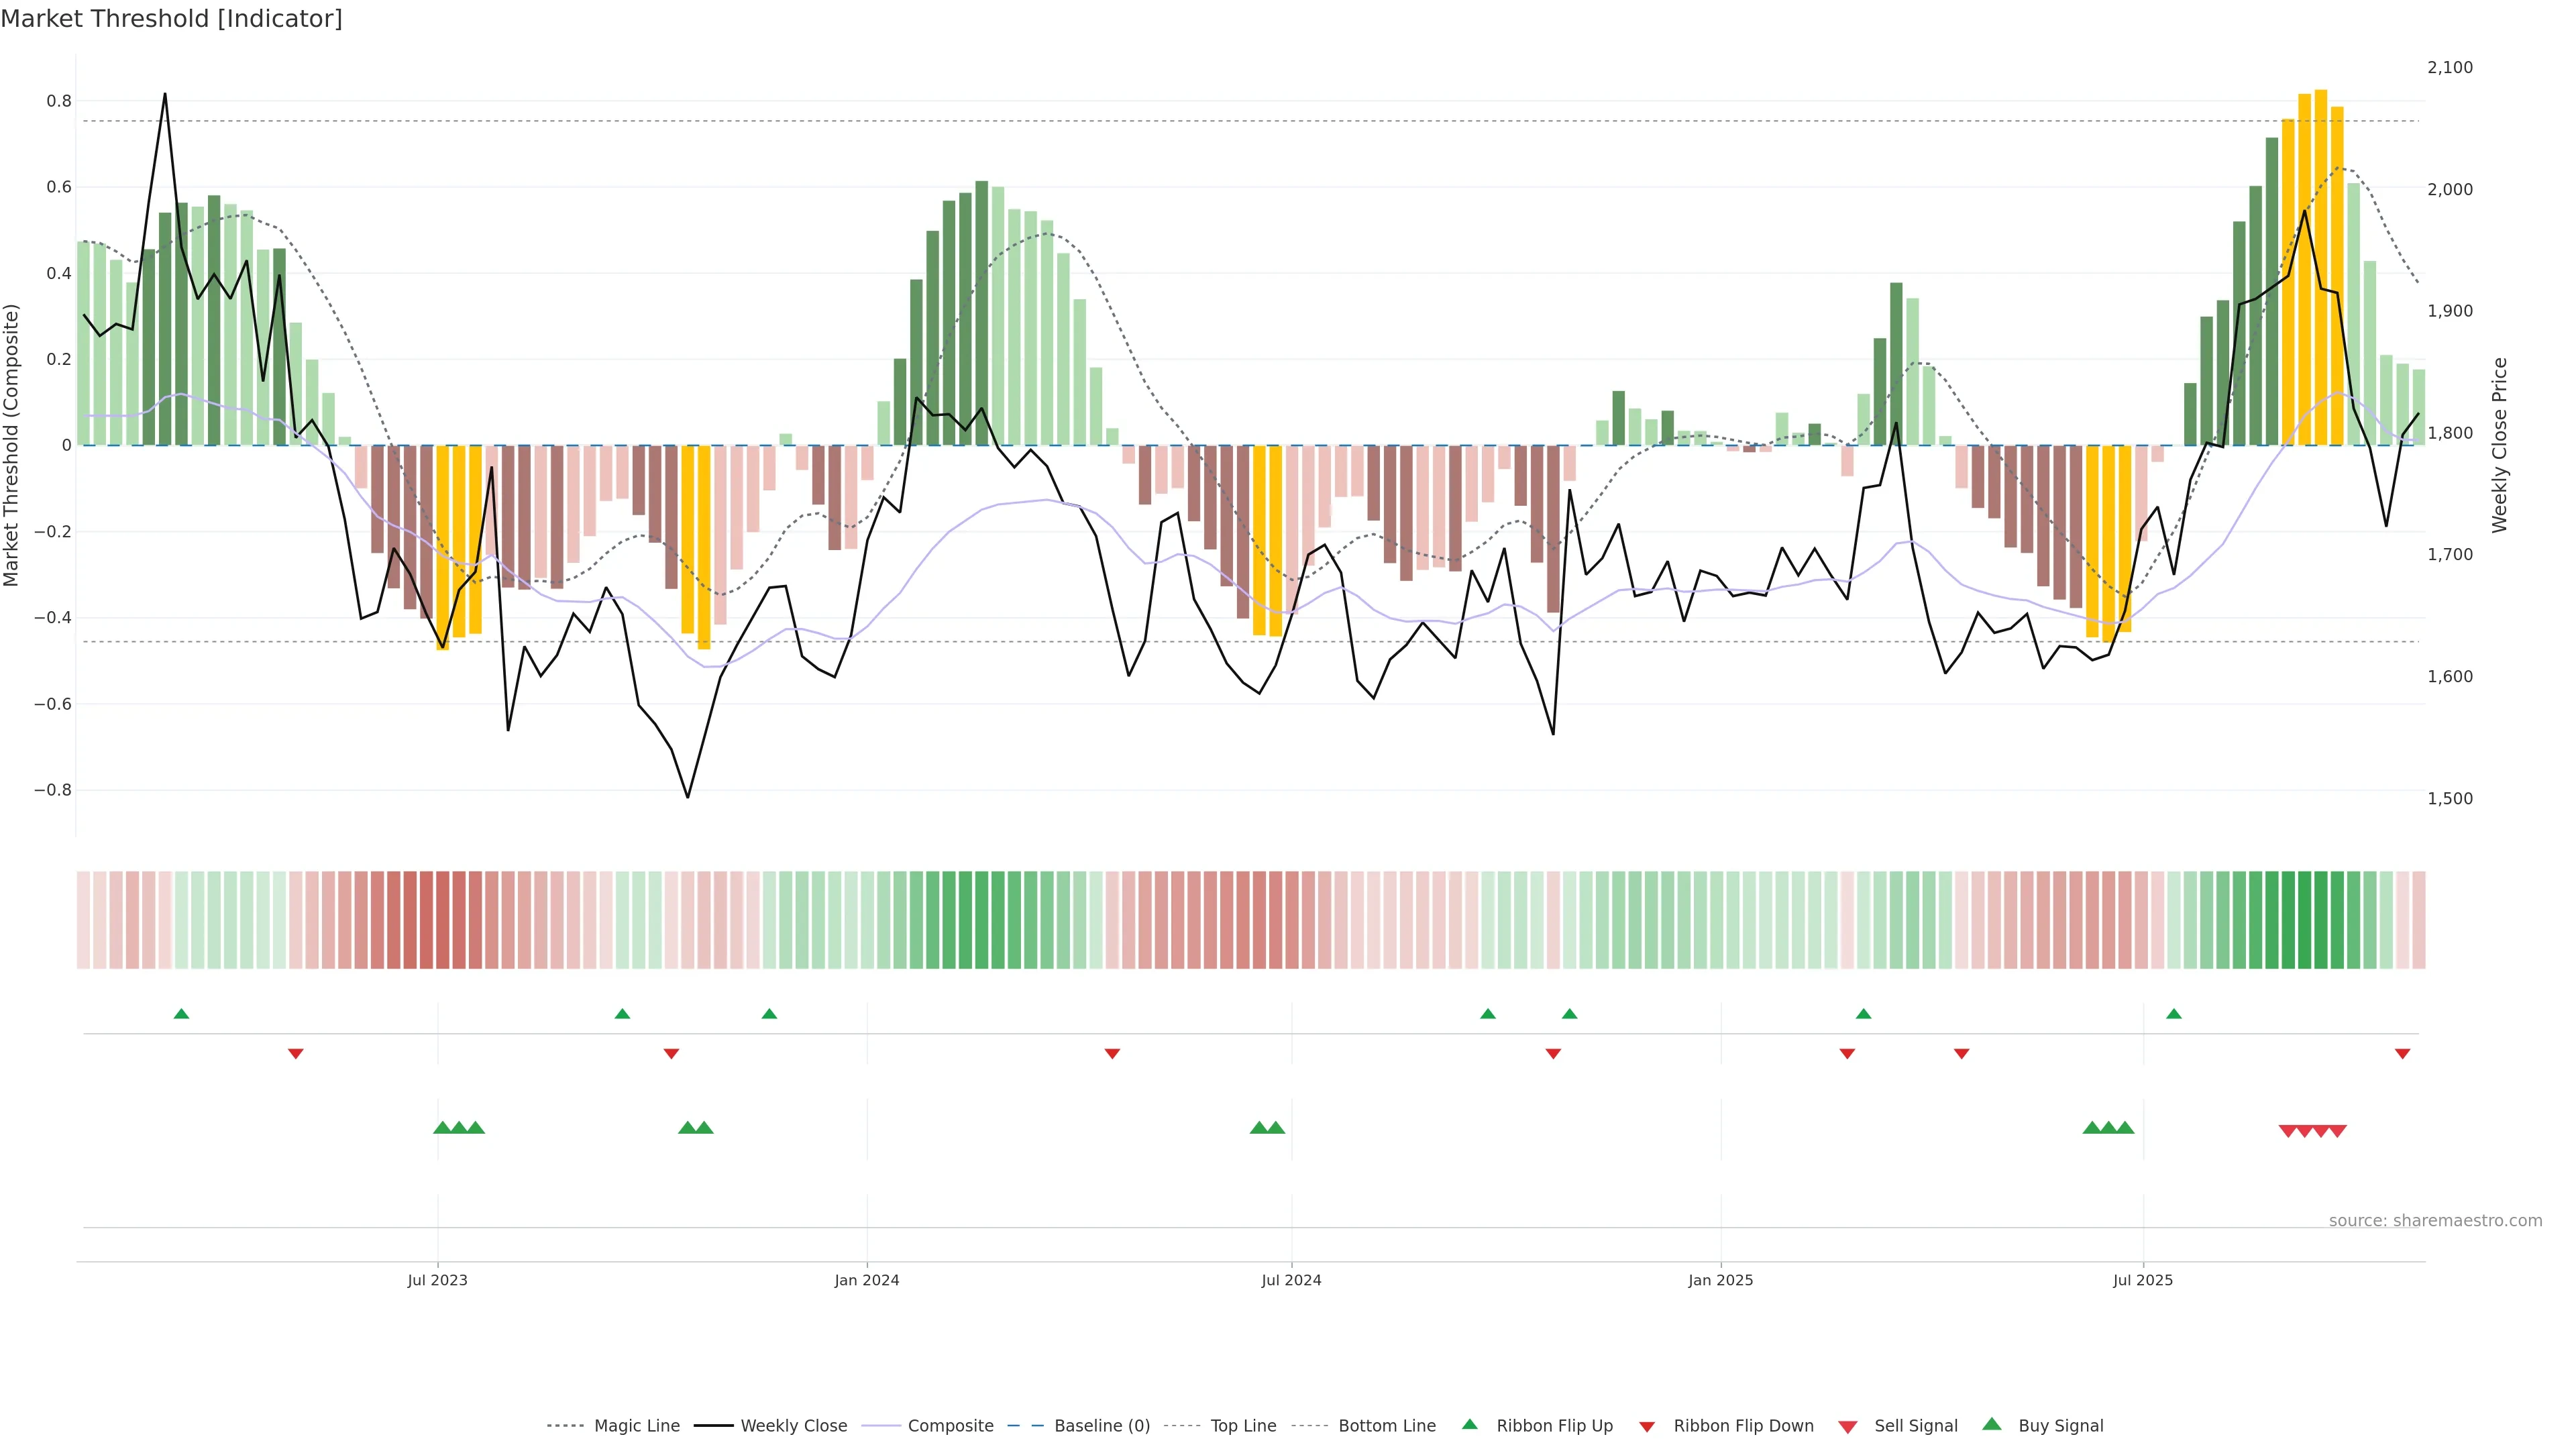Click the Market Threshold [Indicator] title
The image size is (2576, 1449).
pyautogui.click(x=171, y=19)
